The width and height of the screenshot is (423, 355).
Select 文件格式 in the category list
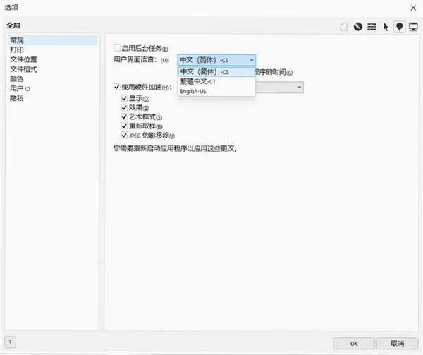52,69
